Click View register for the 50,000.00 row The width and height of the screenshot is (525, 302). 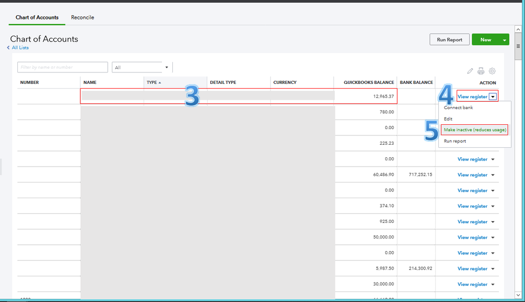[x=472, y=238]
